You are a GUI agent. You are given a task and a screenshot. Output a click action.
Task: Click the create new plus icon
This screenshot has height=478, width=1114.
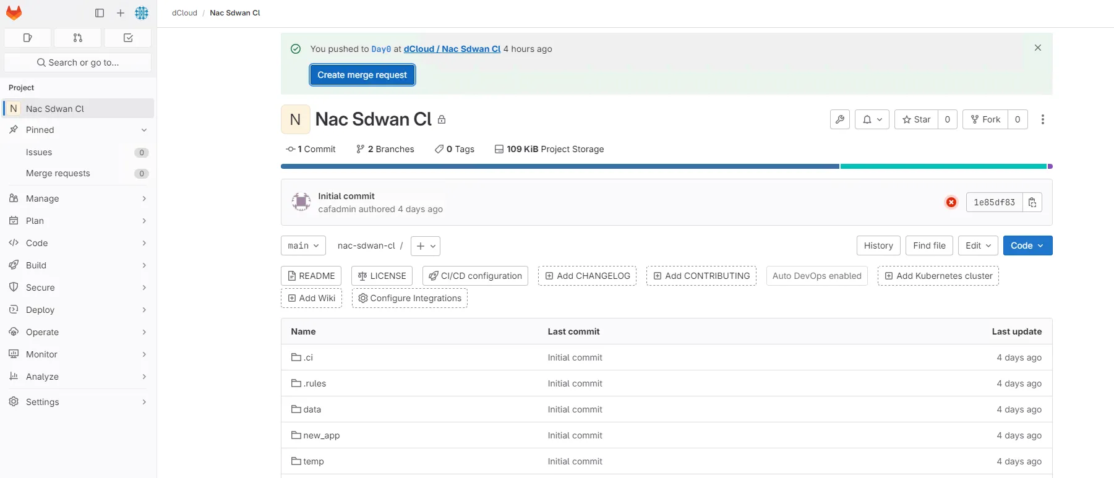click(x=121, y=13)
